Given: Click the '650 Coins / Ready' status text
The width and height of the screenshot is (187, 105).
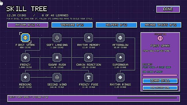Looking at the screenshot, I should point(153,72).
